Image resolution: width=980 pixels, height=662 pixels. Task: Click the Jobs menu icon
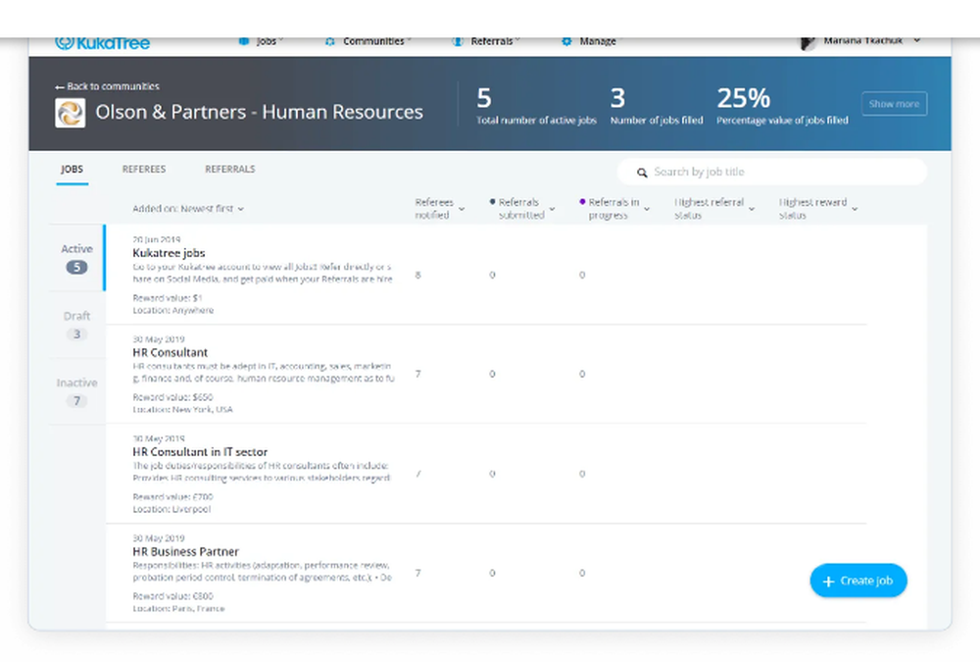(244, 41)
